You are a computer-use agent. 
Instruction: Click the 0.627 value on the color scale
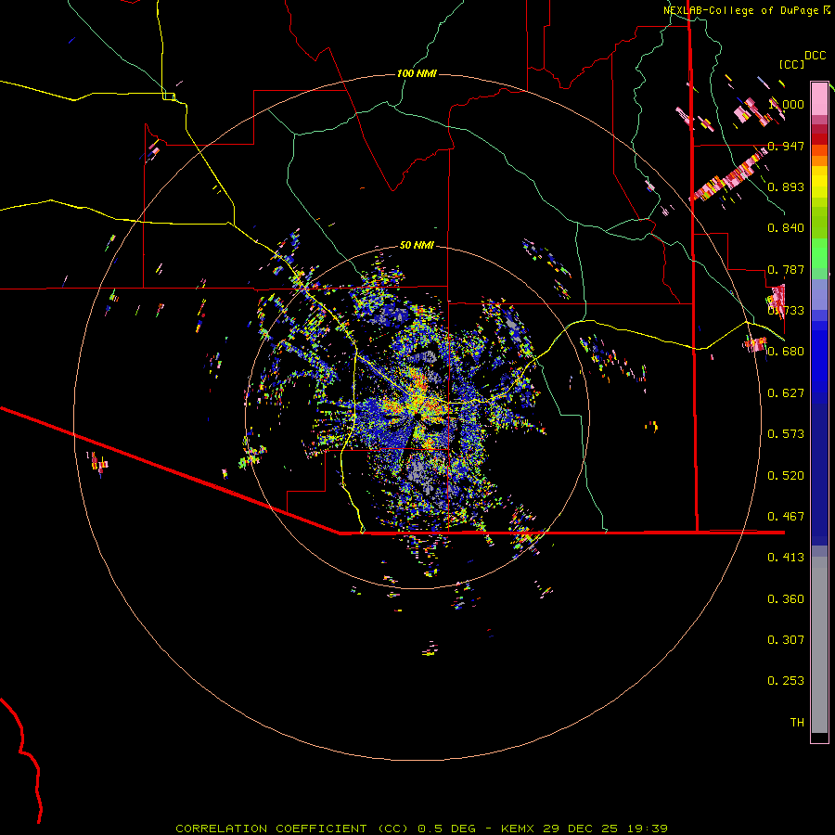tap(786, 393)
